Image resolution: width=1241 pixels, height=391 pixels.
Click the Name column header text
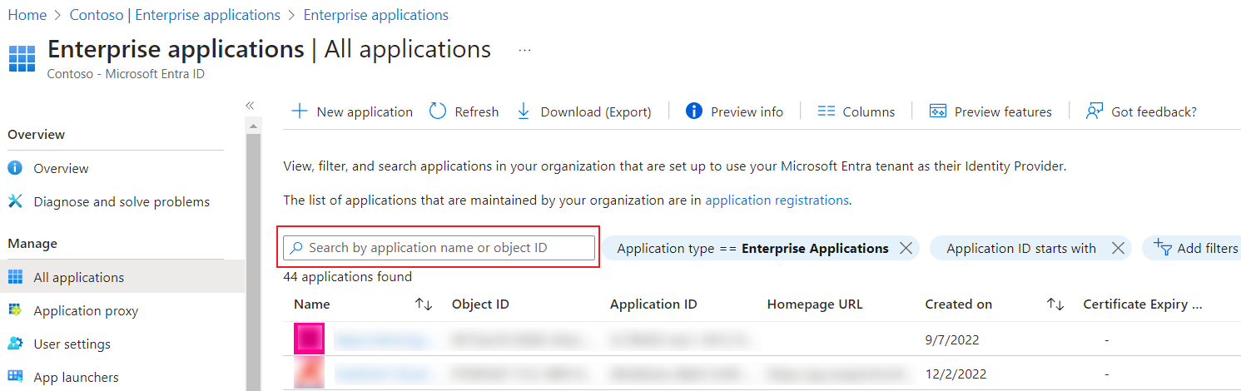[312, 304]
